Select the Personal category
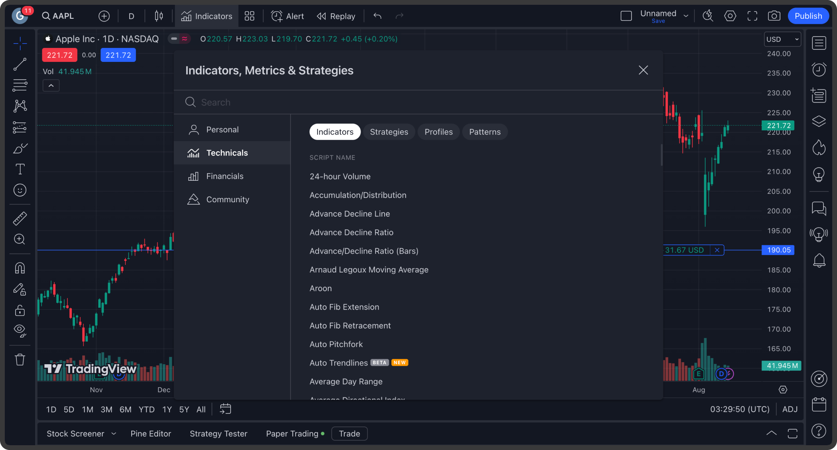 point(232,130)
